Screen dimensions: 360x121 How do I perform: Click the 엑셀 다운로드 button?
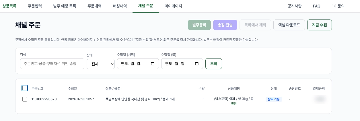(x=289, y=25)
